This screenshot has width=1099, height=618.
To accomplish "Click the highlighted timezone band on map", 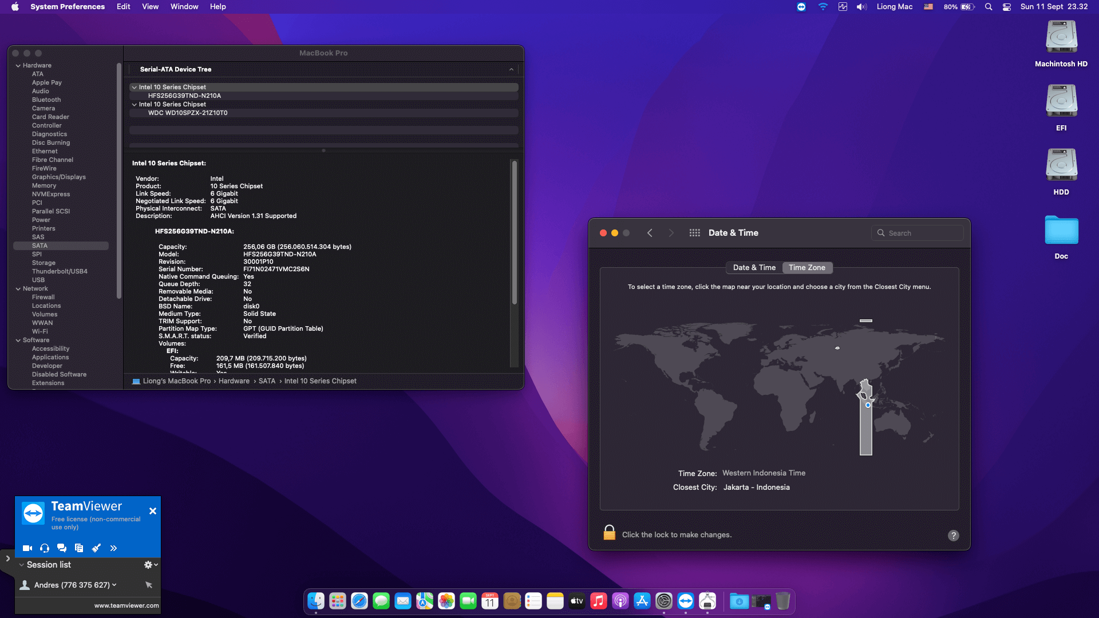I will coord(866,429).
